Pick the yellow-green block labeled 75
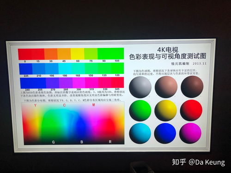The height and width of the screenshot is (173, 231). (91, 54)
